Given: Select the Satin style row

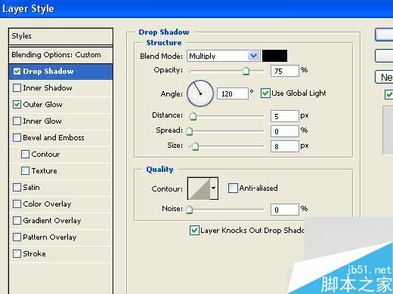Looking at the screenshot, I should [60, 188].
